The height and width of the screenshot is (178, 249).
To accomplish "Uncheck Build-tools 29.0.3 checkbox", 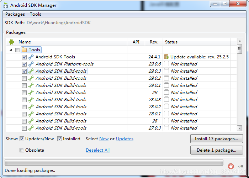I will tap(24, 71).
